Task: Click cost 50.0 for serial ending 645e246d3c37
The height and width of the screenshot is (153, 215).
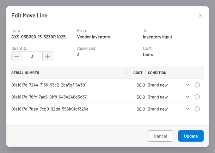Action: tap(141, 97)
